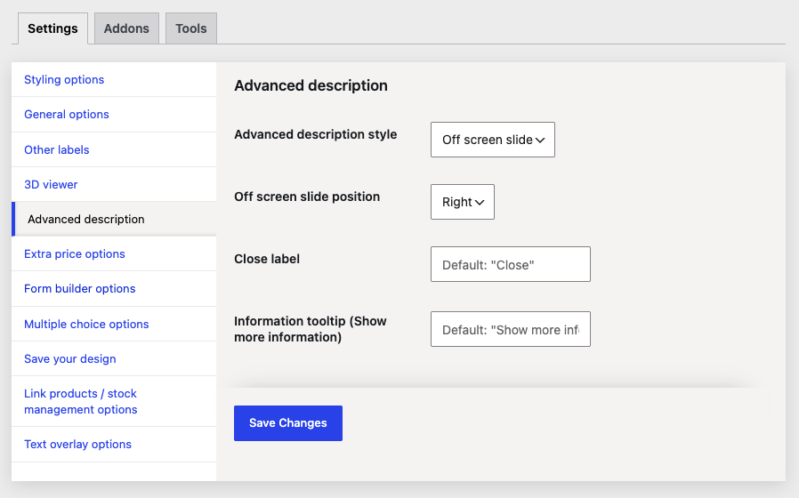Click the Advanced description heading text
This screenshot has height=498, width=799.
[311, 85]
